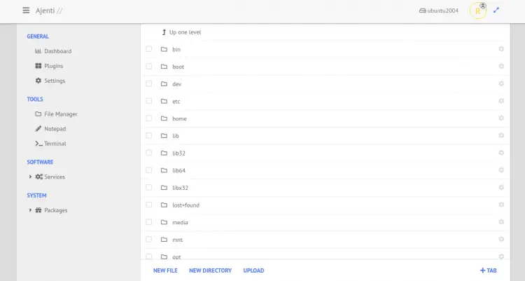This screenshot has width=525, height=281.
Task: Open options gear for the media folder
Action: (x=501, y=222)
